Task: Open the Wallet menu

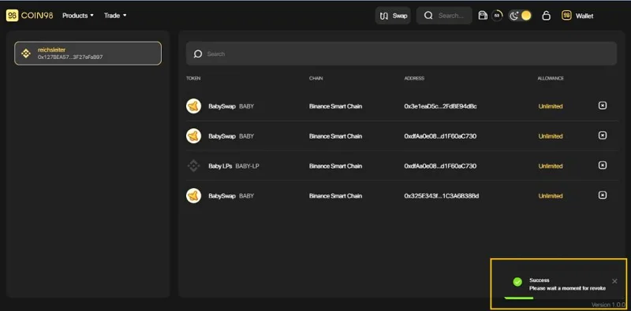Action: [x=577, y=16]
